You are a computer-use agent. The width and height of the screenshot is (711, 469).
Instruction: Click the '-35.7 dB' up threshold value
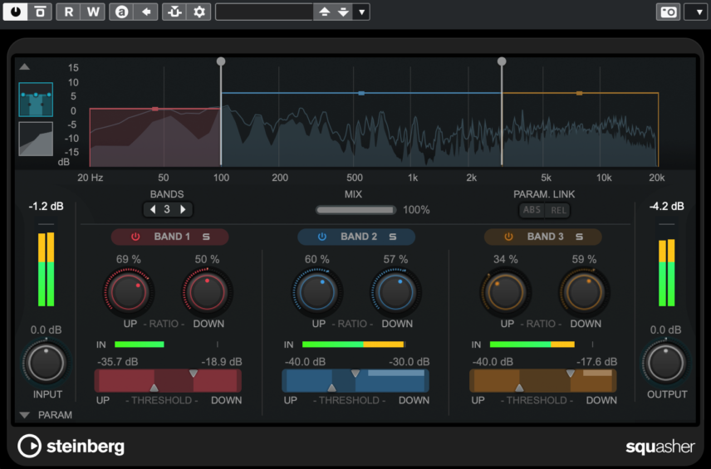[118, 362]
